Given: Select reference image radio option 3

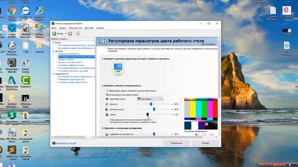Looking at the screenshot, I should [x=210, y=135].
